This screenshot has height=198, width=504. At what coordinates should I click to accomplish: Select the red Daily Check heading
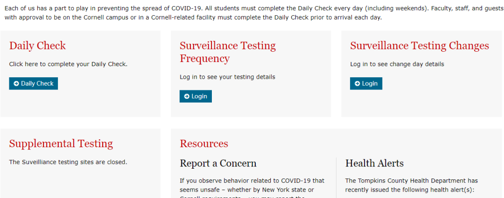(37, 46)
